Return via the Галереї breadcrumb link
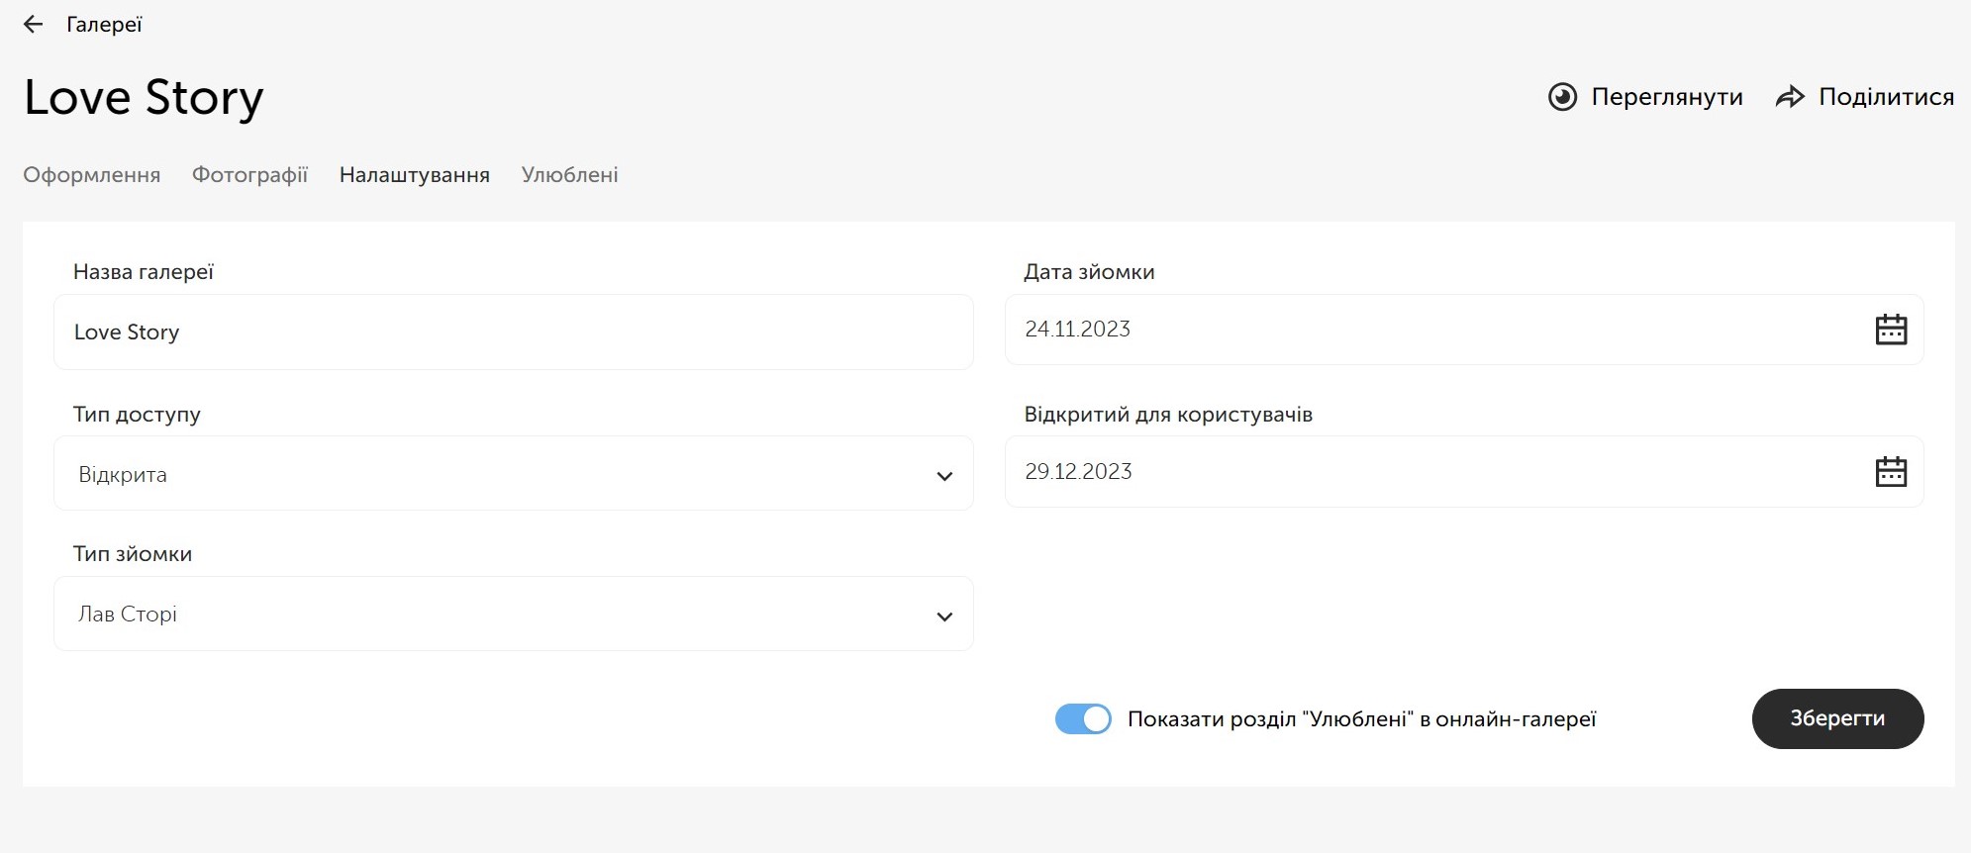The height and width of the screenshot is (853, 1971). click(x=104, y=25)
